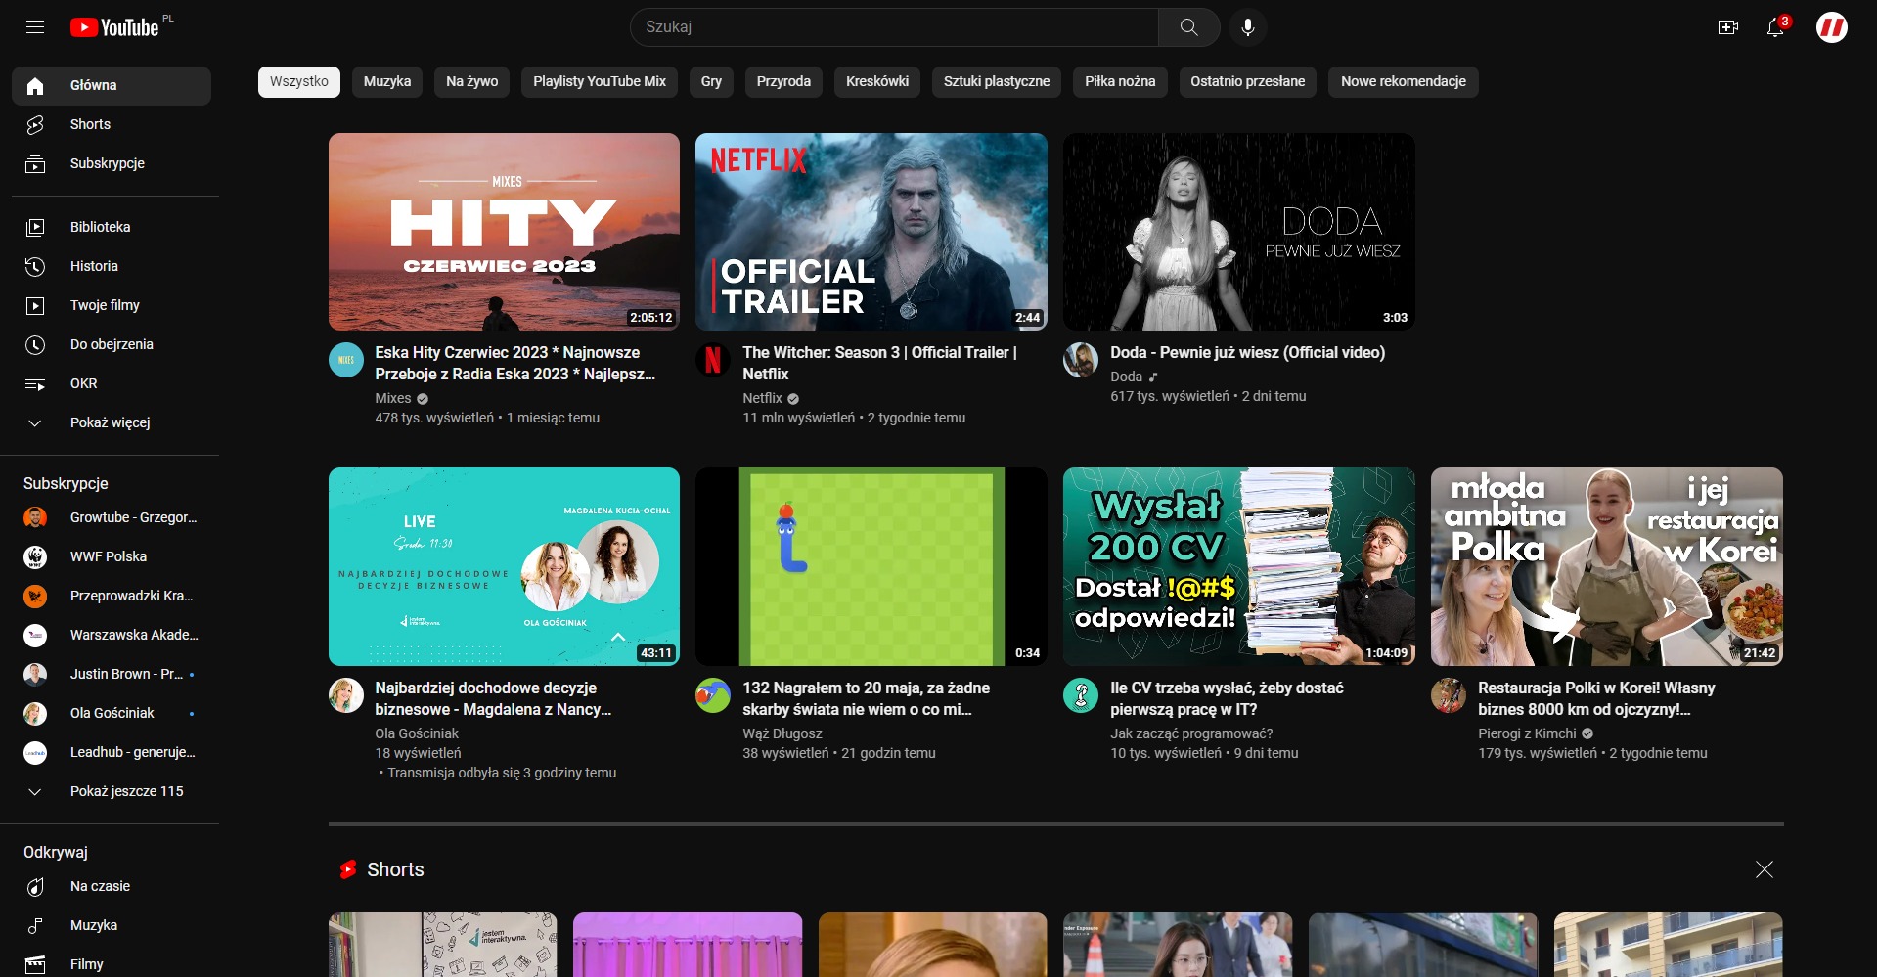Open Doda Pewnie już wiesz thumbnail

1239,232
